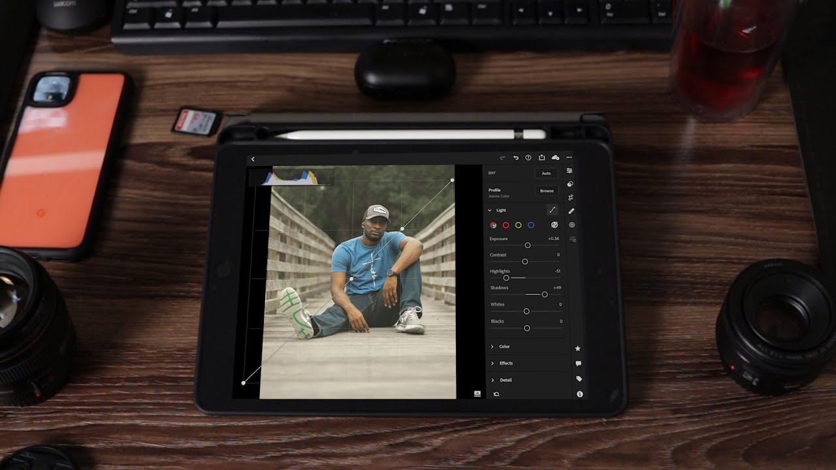
Task: Tap the Exposure value +0.36
Action: tap(553, 239)
